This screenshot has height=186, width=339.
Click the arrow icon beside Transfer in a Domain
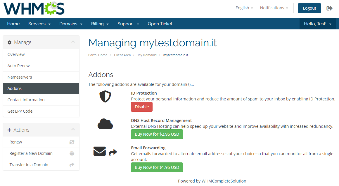[x=72, y=164]
